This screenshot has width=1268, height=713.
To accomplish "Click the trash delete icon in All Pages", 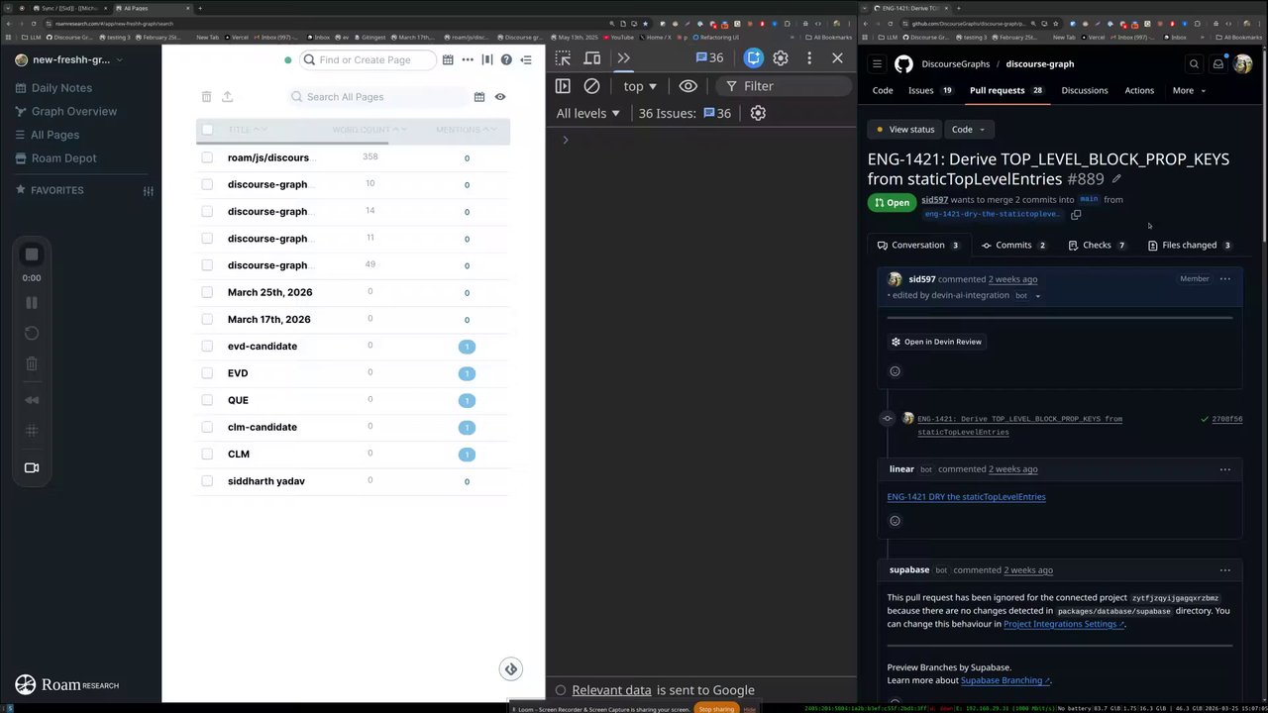I will click(x=206, y=96).
